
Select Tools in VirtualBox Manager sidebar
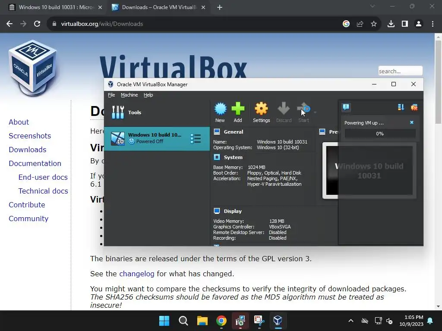[157, 112]
